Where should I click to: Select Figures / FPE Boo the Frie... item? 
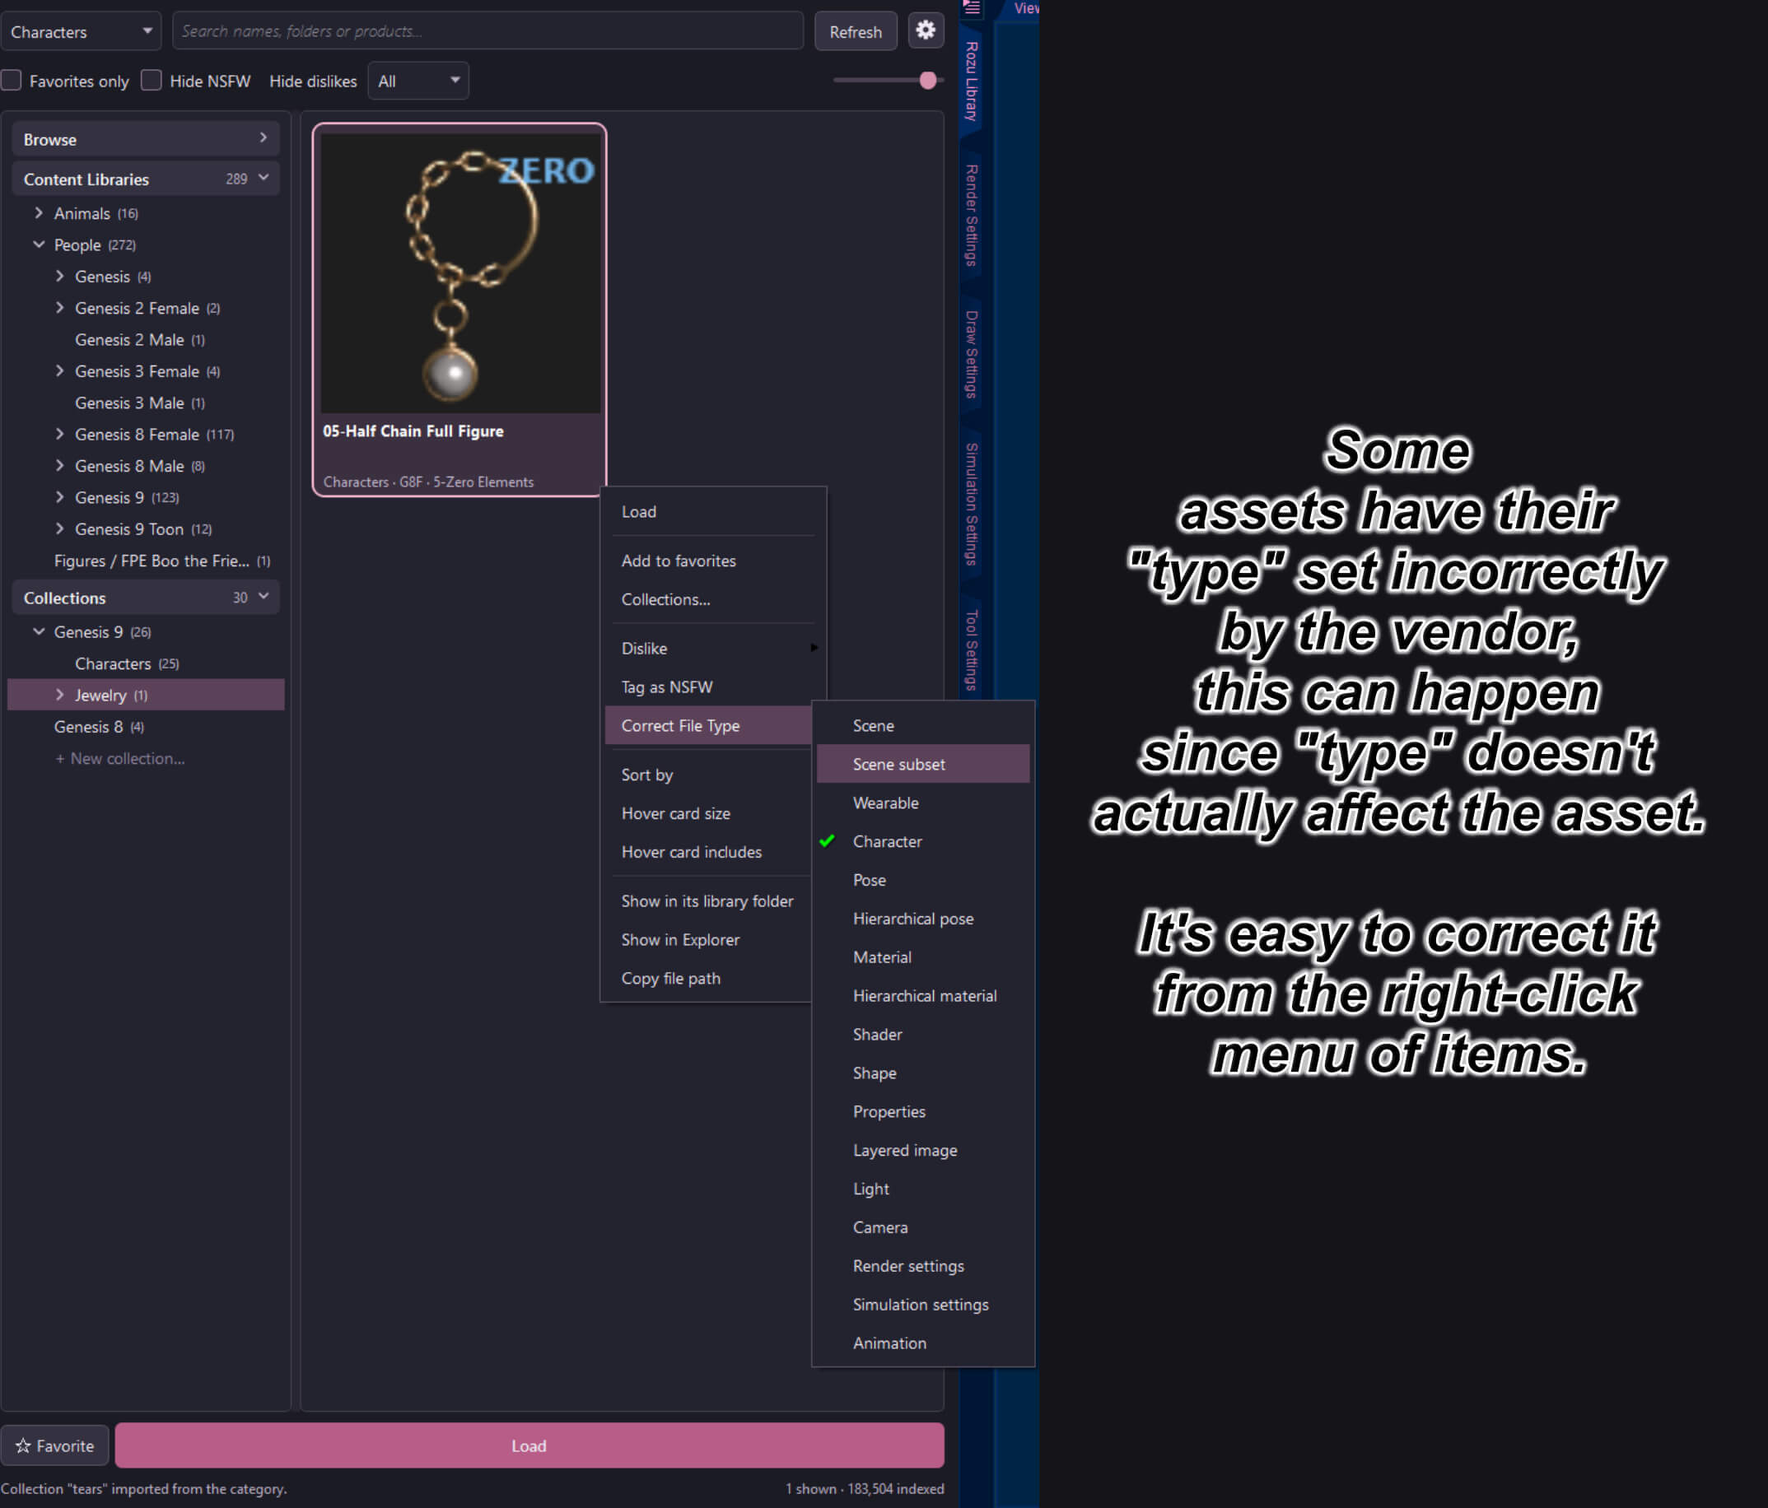coord(162,561)
